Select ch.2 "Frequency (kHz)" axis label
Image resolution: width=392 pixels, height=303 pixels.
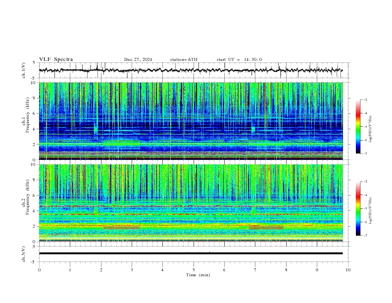coord(28,197)
